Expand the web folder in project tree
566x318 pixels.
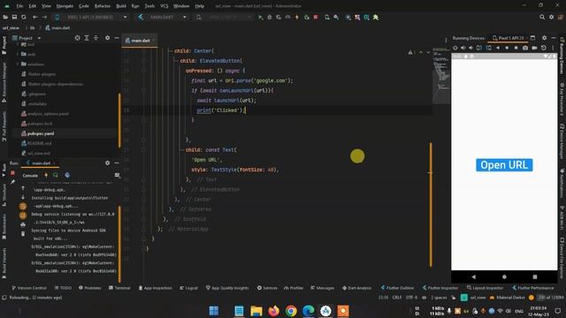[x=18, y=54]
